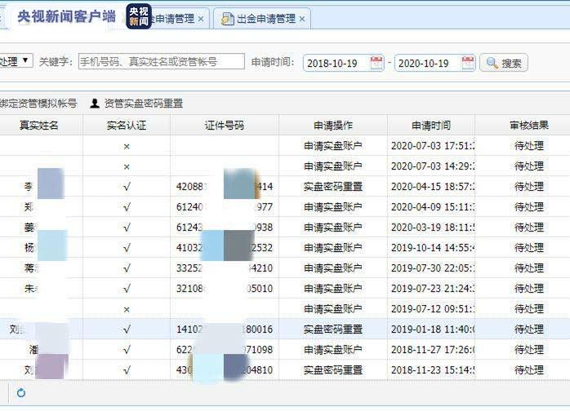Click the 资管实盘密码重置 user icon button
Viewport: 570px width, 411px height.
(x=95, y=104)
